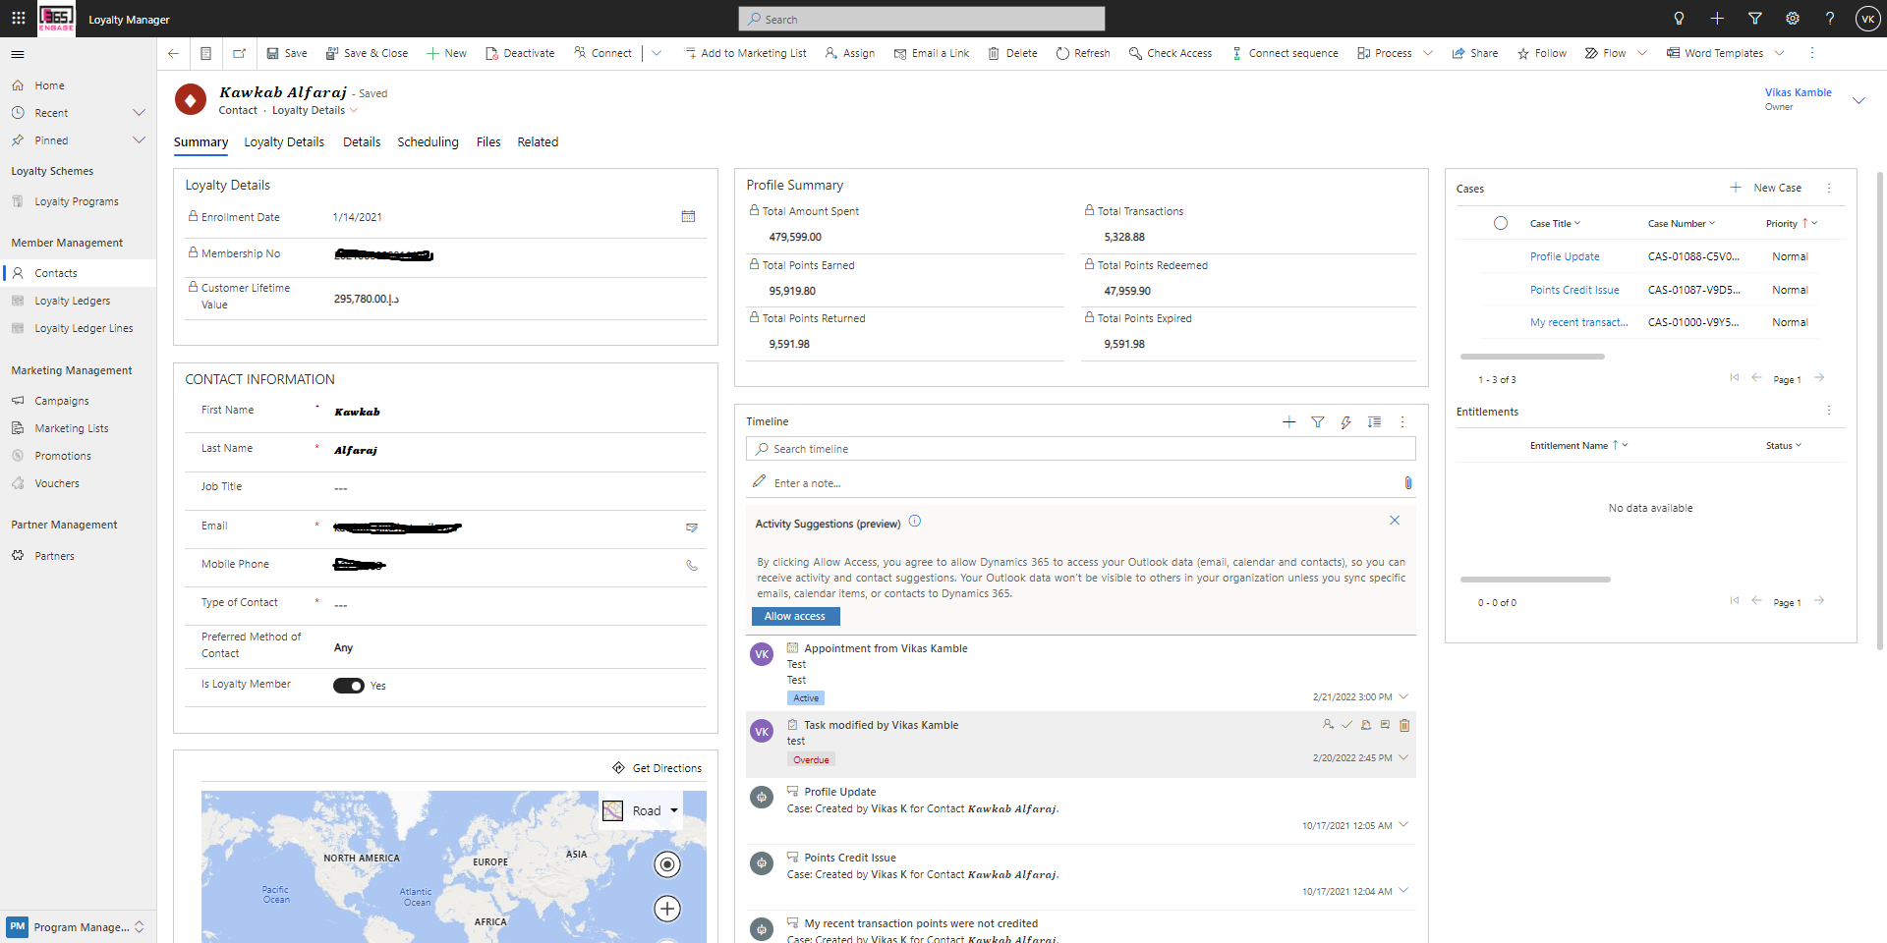Click the Search timeline input box

(x=1079, y=448)
